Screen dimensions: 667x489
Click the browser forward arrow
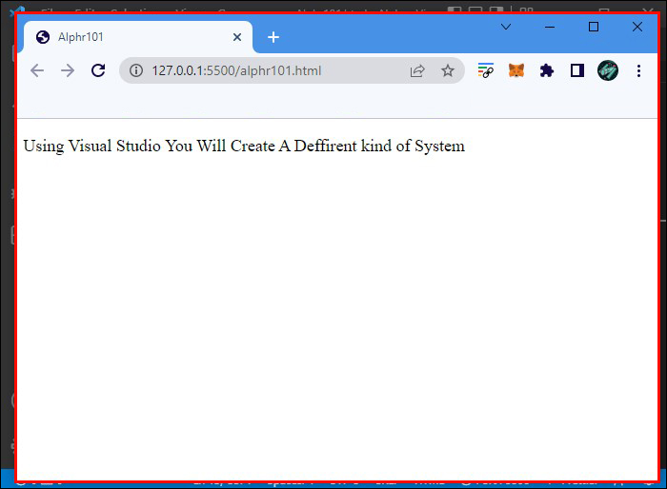[68, 70]
